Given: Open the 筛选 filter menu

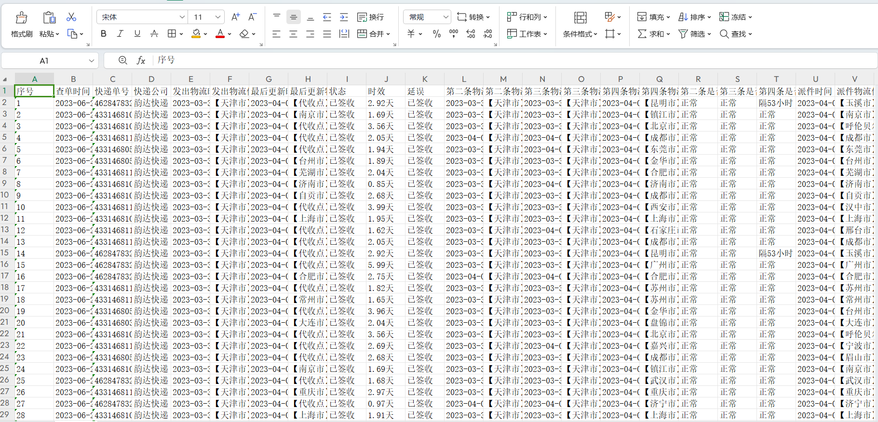Looking at the screenshot, I should 691,34.
